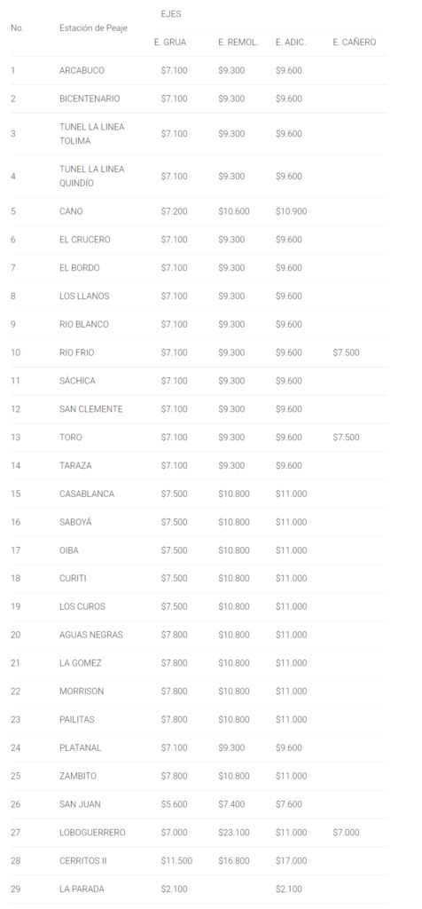Click LA PARADA's E. ADIC. value $2.100
422x909 pixels.
pos(289,889)
